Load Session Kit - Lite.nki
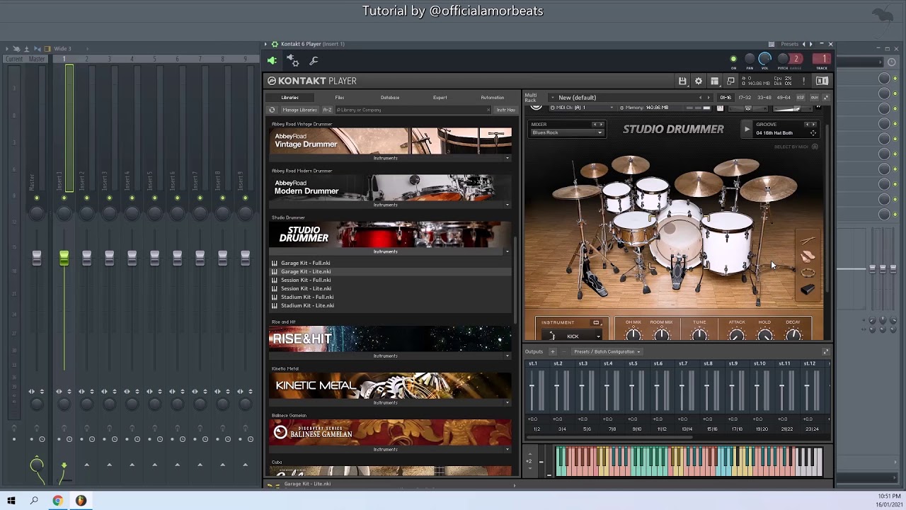Screen dimensions: 906x510 point(306,288)
